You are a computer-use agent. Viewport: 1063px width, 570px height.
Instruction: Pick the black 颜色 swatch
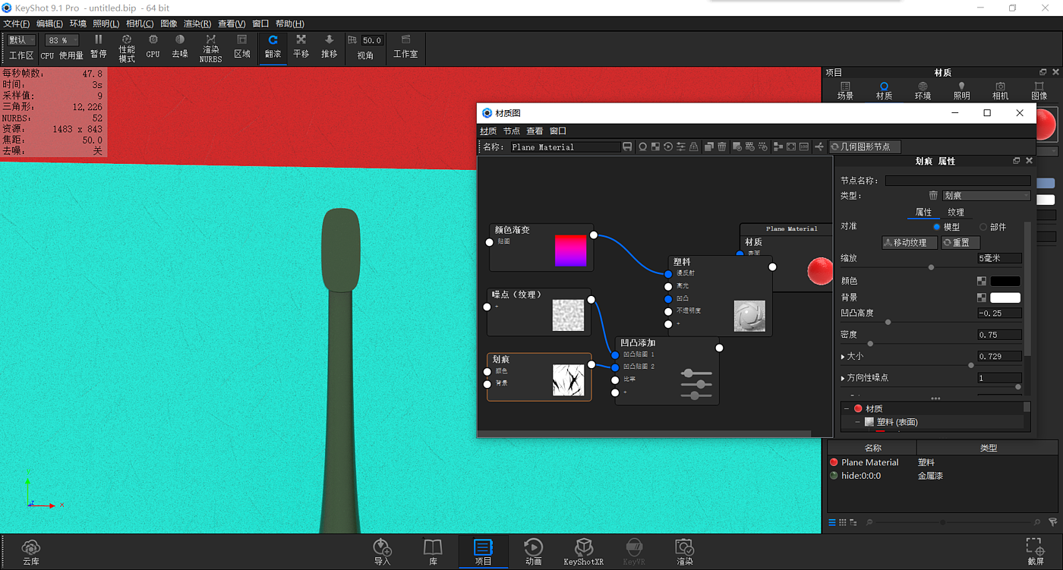click(1005, 281)
